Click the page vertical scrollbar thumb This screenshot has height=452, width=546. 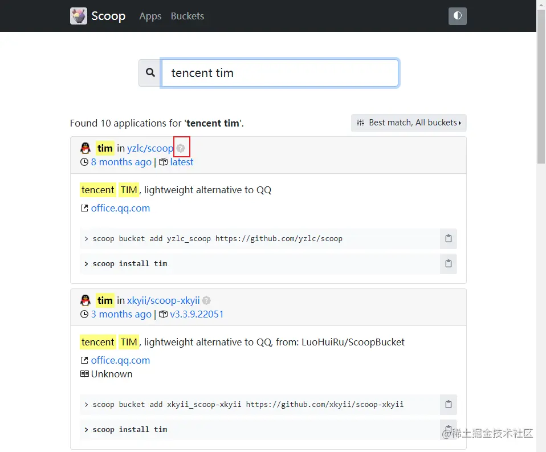click(x=541, y=87)
